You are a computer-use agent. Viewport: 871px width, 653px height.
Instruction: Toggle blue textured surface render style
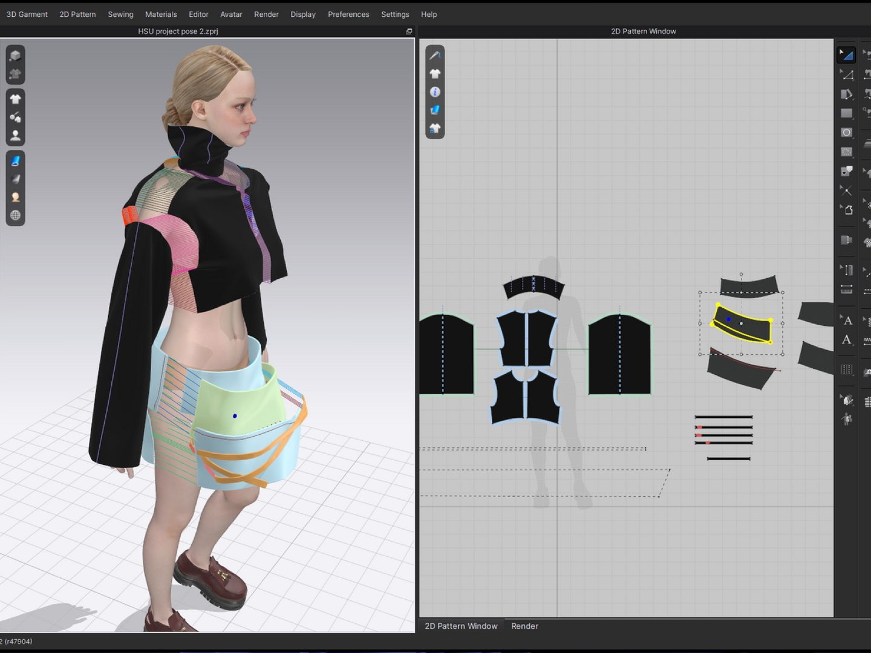click(x=15, y=161)
